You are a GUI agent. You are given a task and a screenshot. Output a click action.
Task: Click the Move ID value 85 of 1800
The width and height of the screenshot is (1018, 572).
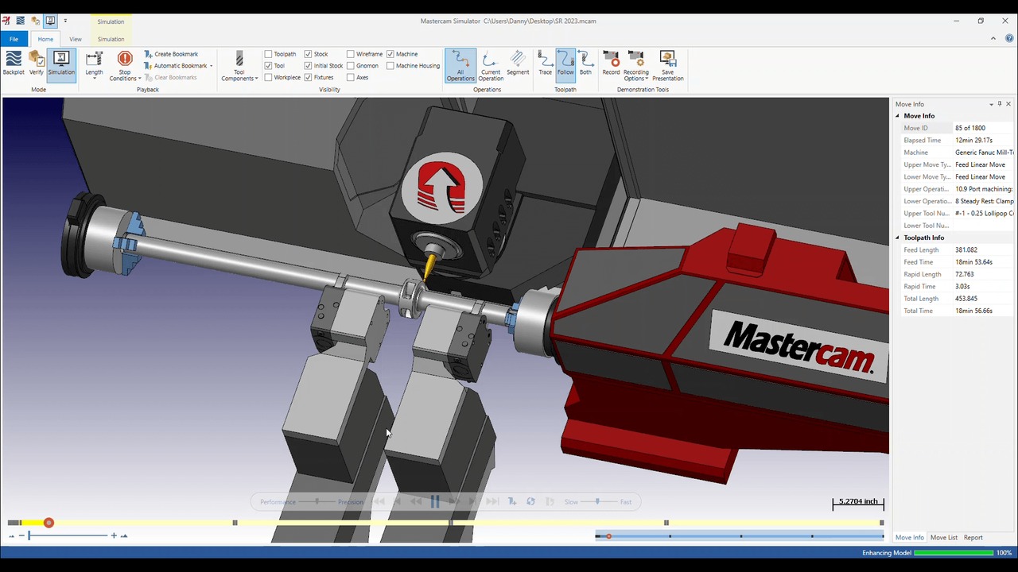(x=970, y=128)
